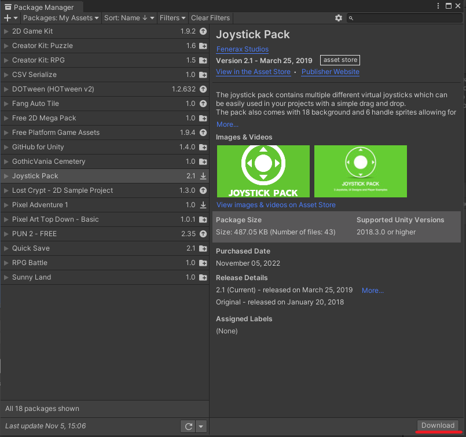Click the import icon beside Creator Kit: Puzzle
466x437 pixels.
[204, 46]
